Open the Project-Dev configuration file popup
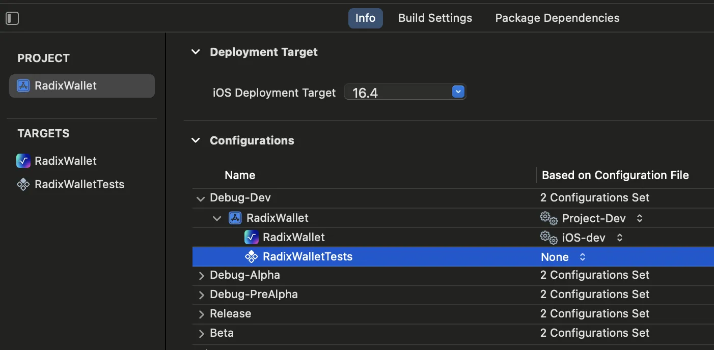 point(640,218)
